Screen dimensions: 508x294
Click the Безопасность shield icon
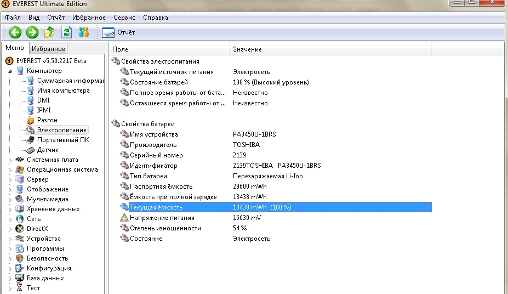click(20, 258)
